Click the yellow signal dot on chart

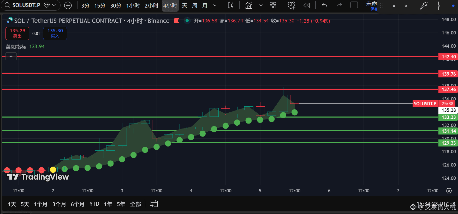click(53, 170)
